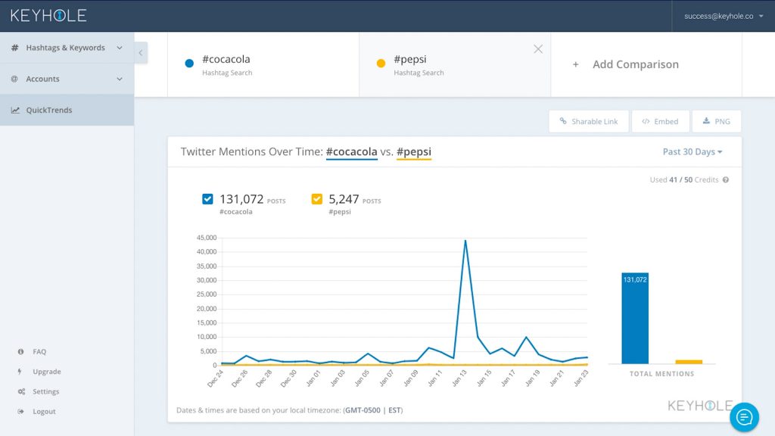Viewport: 775px width, 436px height.
Task: Select QuickTrends in the sidebar
Action: click(67, 110)
